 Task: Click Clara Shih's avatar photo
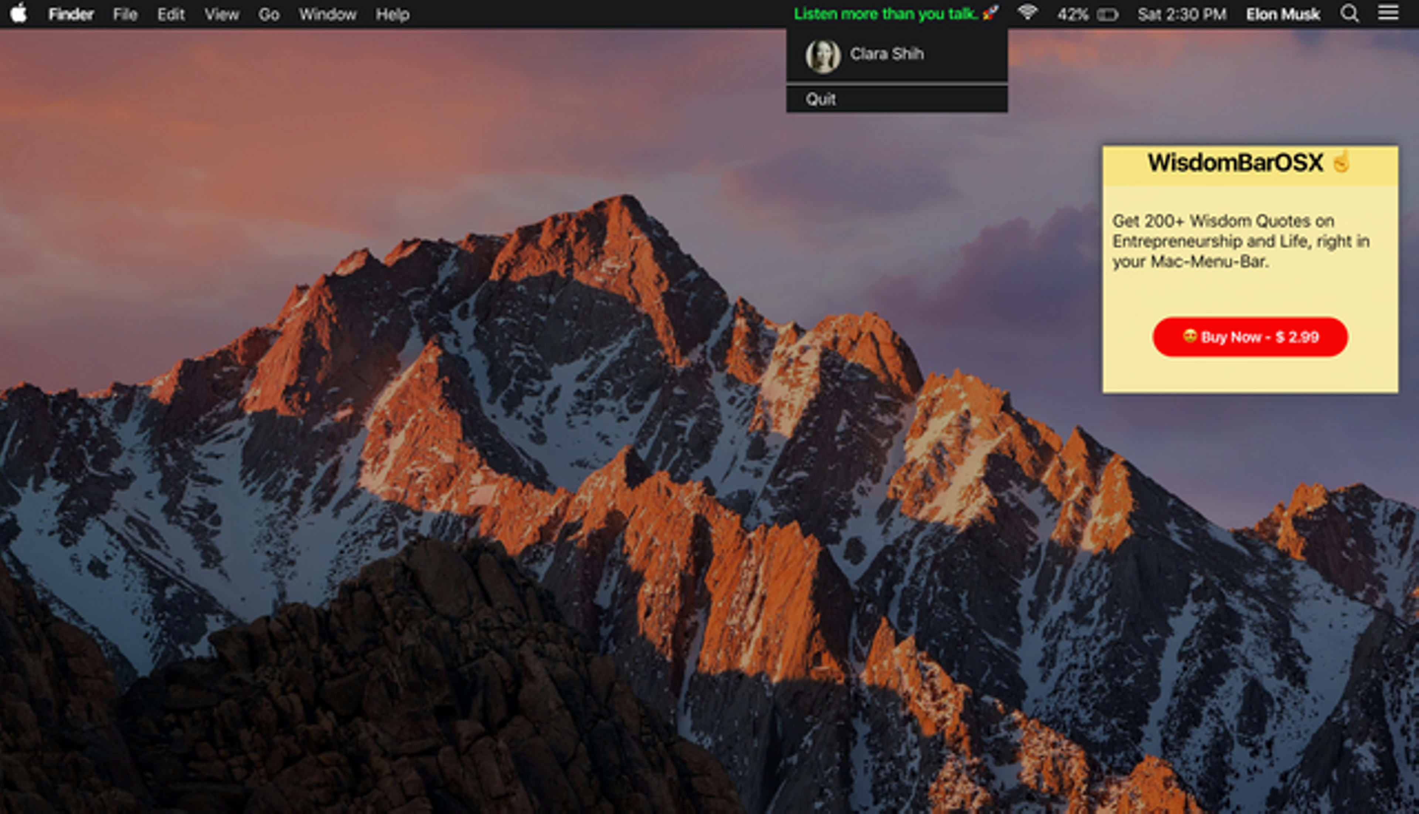[x=823, y=57]
